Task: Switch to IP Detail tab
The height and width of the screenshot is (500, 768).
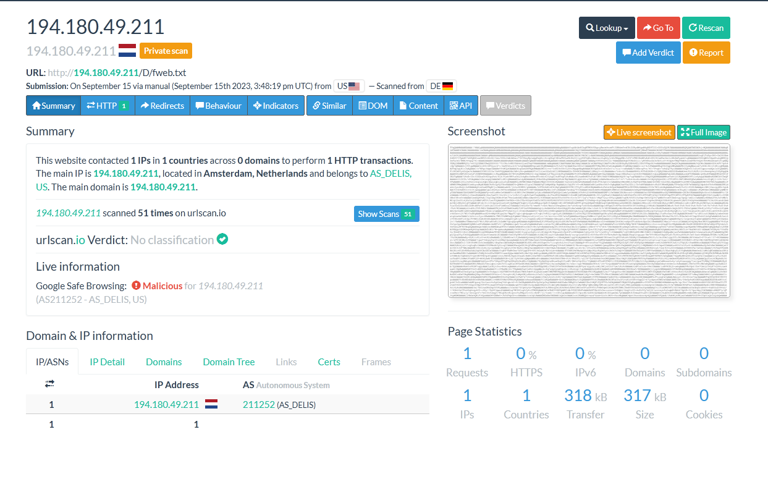Action: click(x=107, y=362)
